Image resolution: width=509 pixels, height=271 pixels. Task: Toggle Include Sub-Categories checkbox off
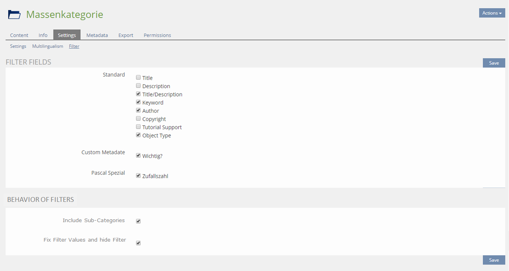point(138,221)
